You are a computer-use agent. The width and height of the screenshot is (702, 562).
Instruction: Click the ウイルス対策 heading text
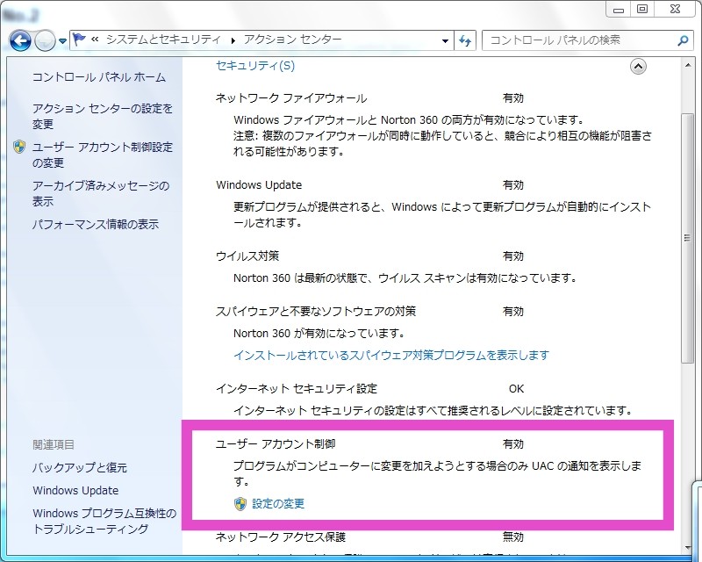tap(247, 256)
